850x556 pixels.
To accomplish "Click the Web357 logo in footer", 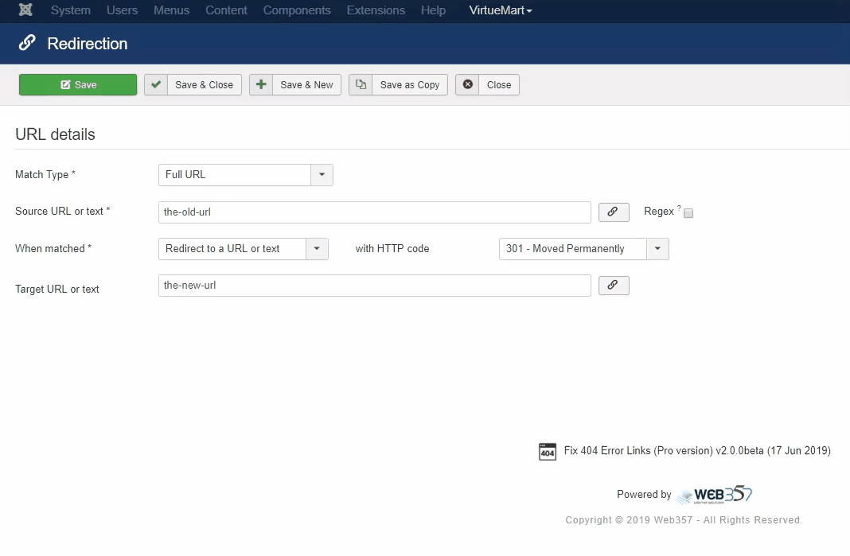I will [713, 495].
